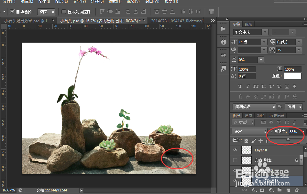Image resolution: width=307 pixels, height=194 pixels.
Task: Uncheck the 自动选择 checkbox
Action: pyautogui.click(x=12, y=12)
